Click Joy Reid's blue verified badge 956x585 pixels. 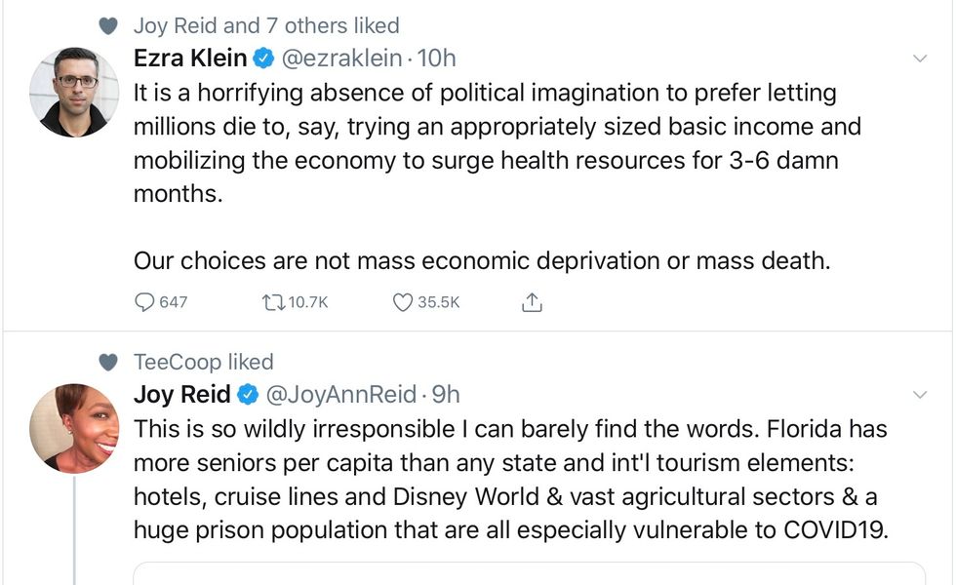[249, 395]
